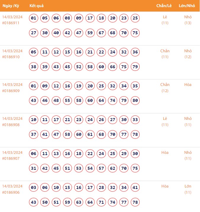Click ball 03 in draw #0186906
Screen dimensions: 200x212
(x=34, y=188)
